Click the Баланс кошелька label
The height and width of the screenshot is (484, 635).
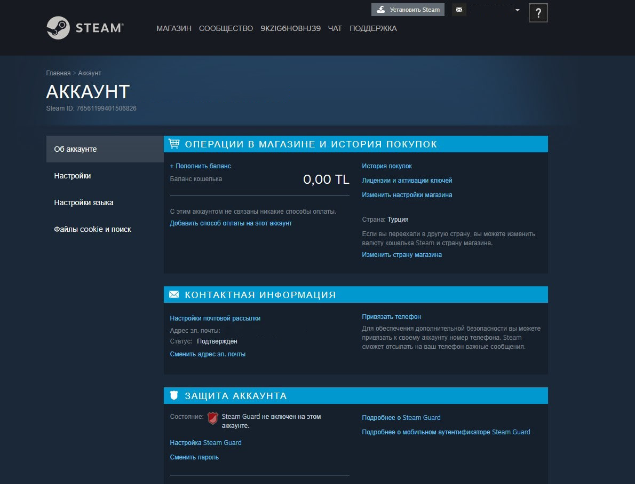click(196, 179)
